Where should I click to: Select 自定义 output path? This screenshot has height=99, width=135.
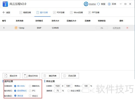33,96
